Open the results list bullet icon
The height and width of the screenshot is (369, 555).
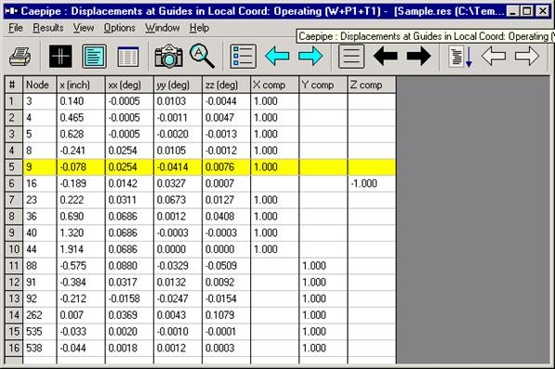pos(244,57)
